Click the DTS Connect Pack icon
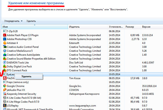 [x=5, y=70]
